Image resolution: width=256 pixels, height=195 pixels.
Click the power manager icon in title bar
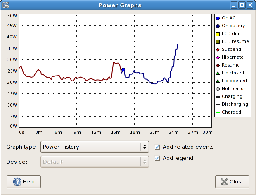[x=5, y=5]
